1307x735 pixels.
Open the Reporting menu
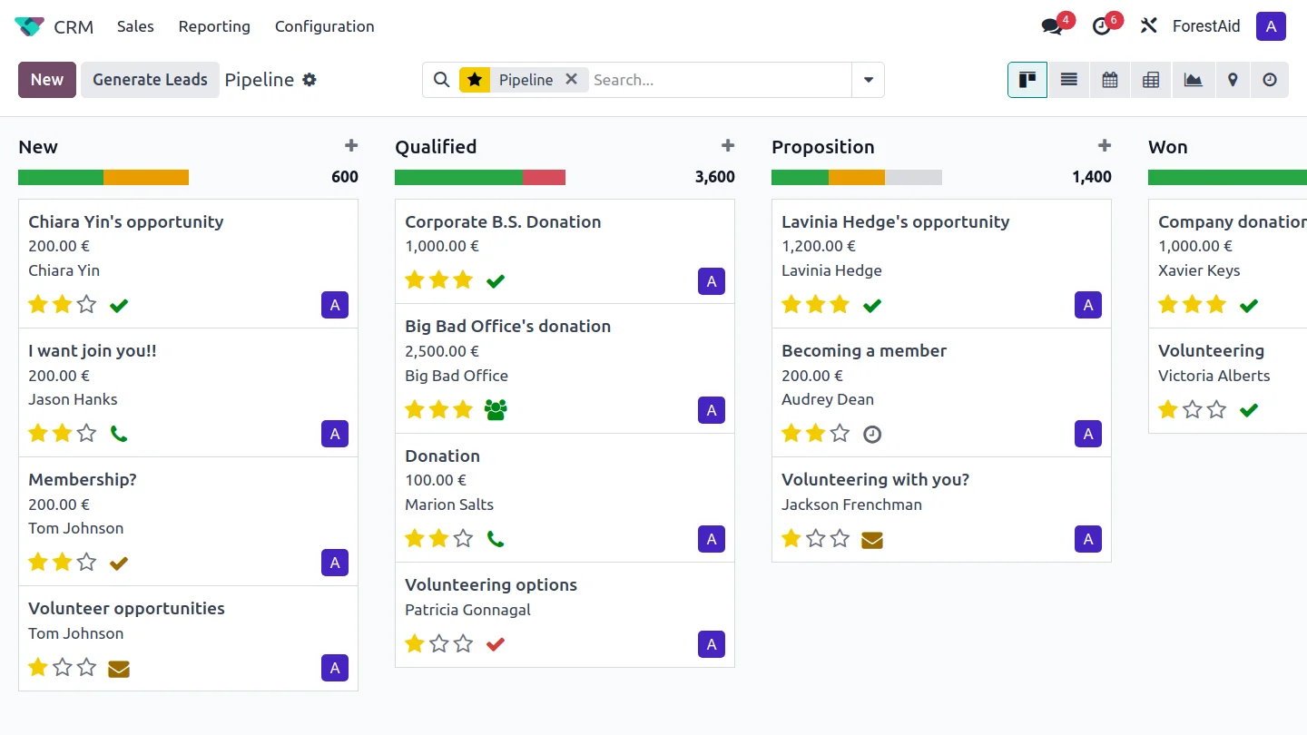tap(214, 26)
